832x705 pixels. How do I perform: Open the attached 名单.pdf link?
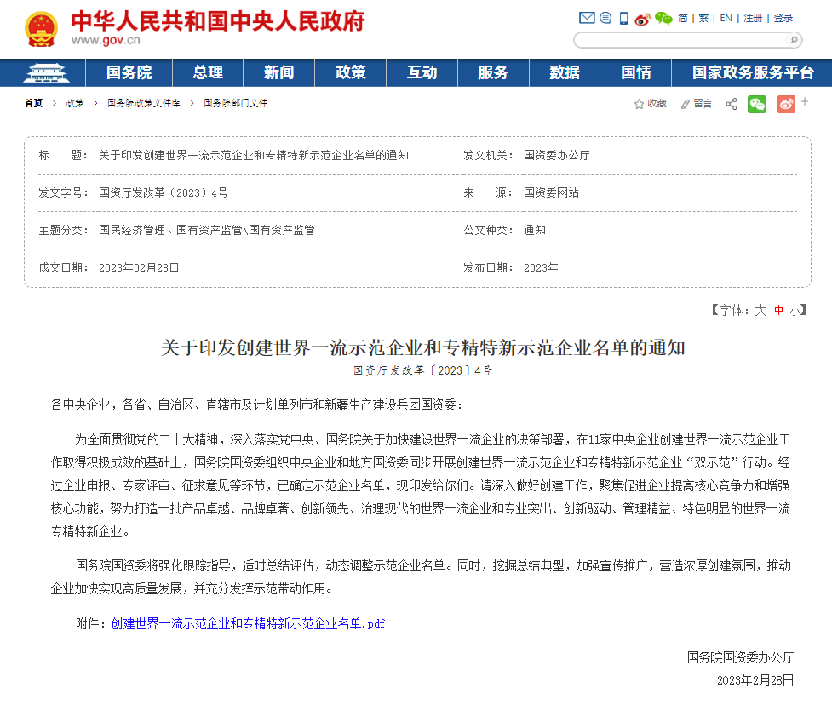[x=248, y=624]
